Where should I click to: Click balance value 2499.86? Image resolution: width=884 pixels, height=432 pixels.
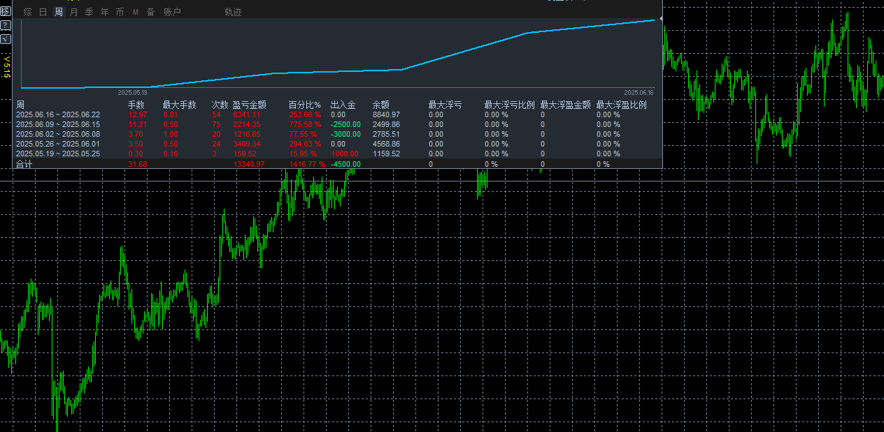(x=387, y=124)
